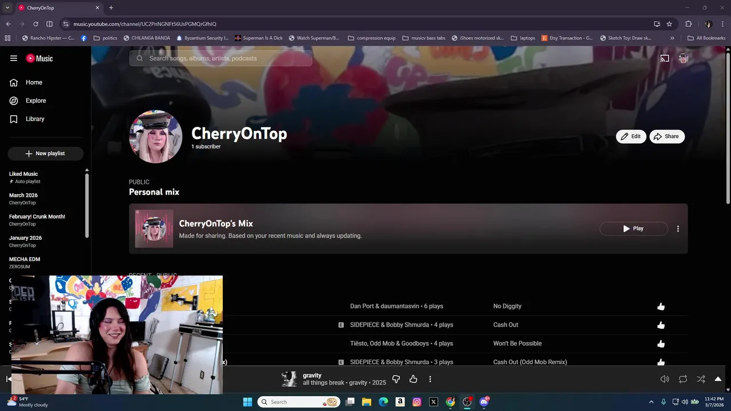Click the CherryOnTop channel avatar
The width and height of the screenshot is (731, 411).
tap(155, 136)
